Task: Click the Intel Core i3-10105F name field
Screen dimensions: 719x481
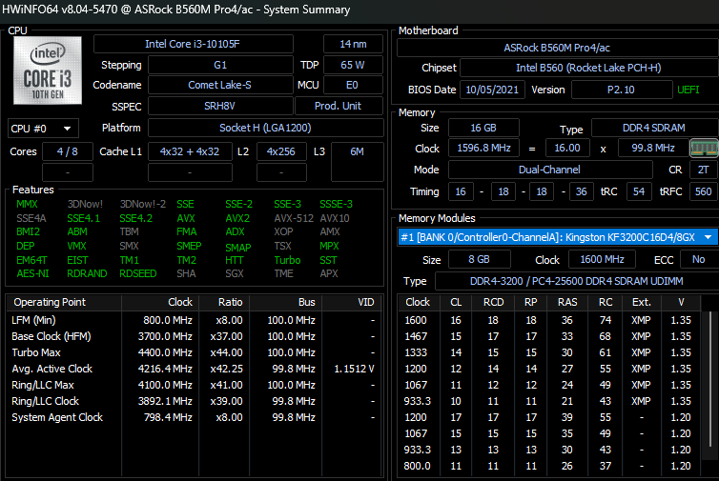Action: [x=206, y=44]
